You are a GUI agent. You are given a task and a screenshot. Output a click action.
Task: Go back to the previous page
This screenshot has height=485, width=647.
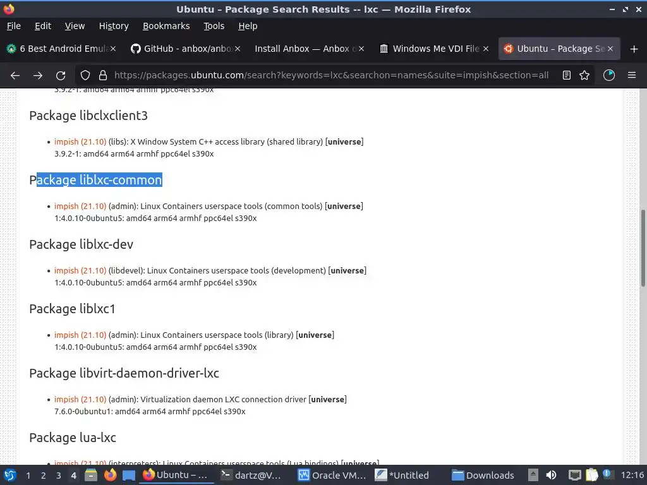pyautogui.click(x=15, y=76)
